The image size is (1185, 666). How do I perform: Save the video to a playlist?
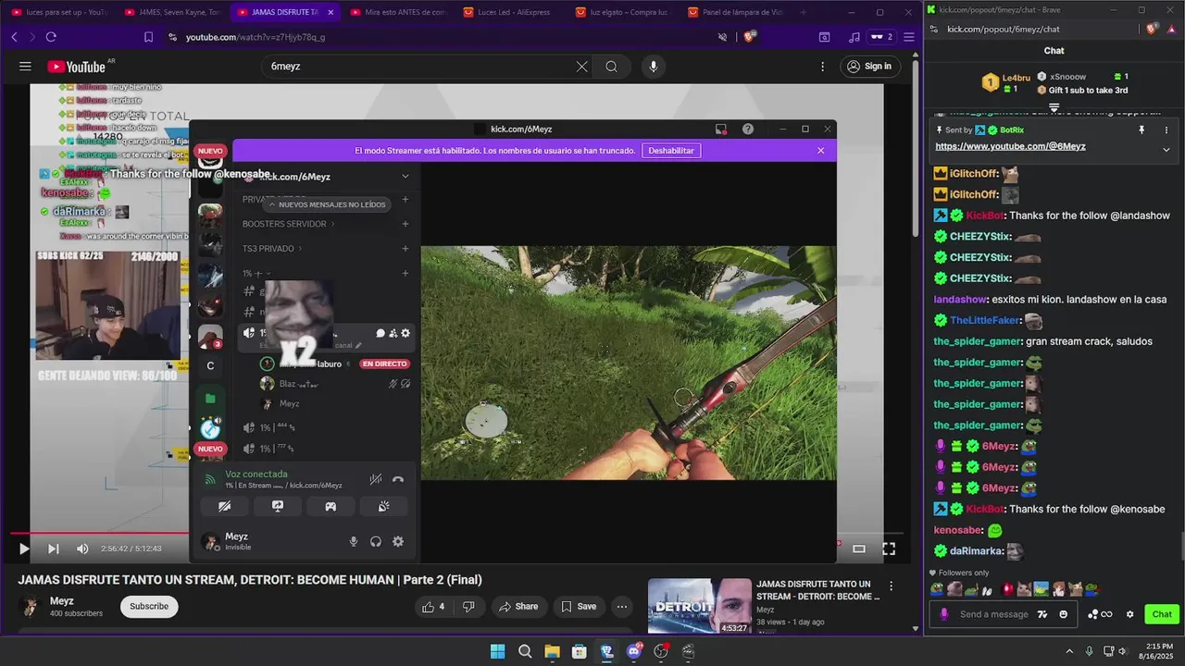pyautogui.click(x=578, y=607)
